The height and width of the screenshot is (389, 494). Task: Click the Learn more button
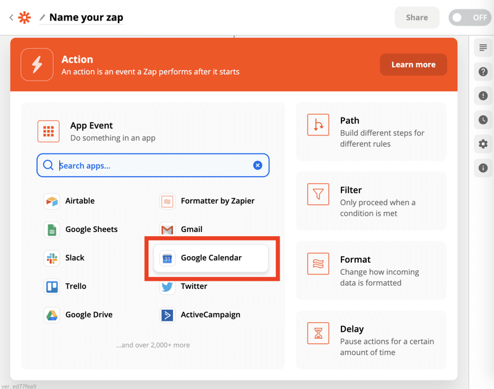point(413,64)
